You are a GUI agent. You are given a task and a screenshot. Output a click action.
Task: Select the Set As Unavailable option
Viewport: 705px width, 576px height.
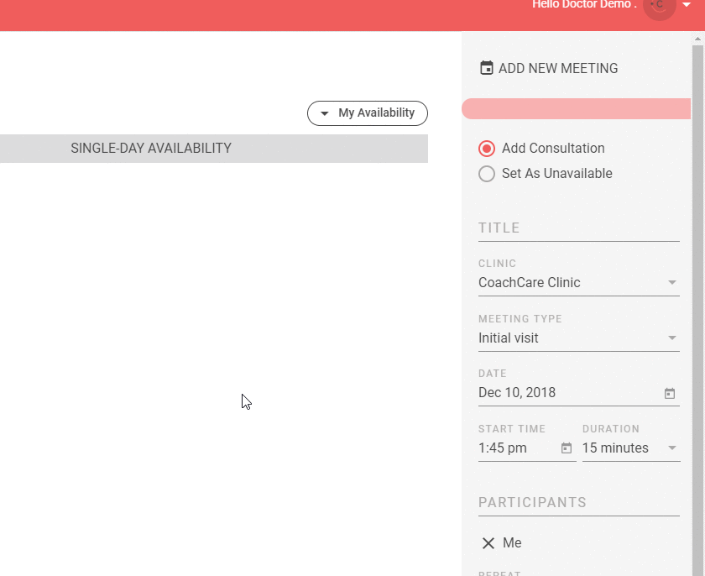coord(487,174)
